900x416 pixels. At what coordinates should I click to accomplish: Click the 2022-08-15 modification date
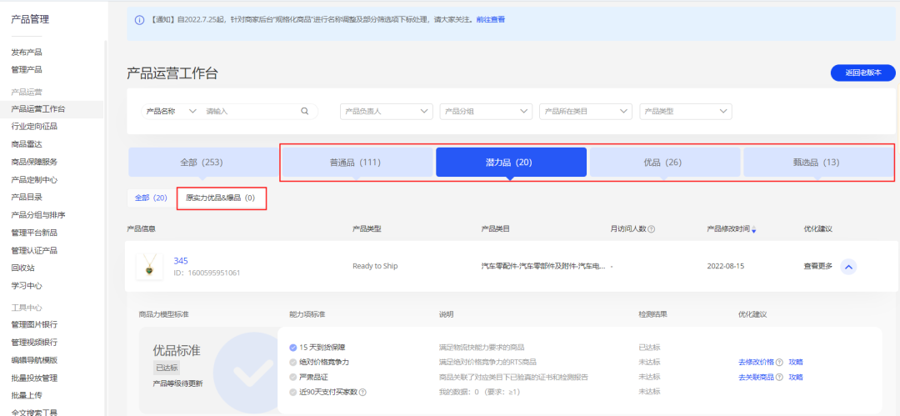tap(726, 267)
